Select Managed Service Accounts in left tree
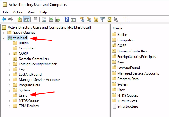The image size is (169, 117). 39,80
